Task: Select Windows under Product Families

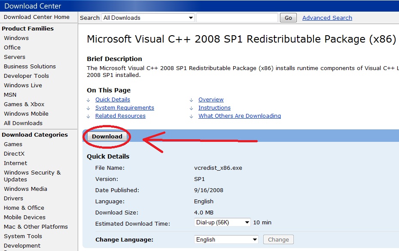Action: tap(16, 38)
